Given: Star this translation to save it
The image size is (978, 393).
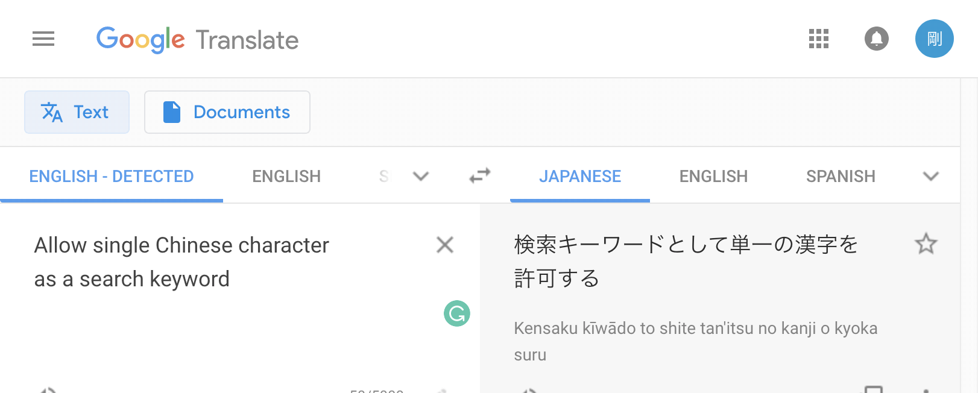Looking at the screenshot, I should point(926,244).
